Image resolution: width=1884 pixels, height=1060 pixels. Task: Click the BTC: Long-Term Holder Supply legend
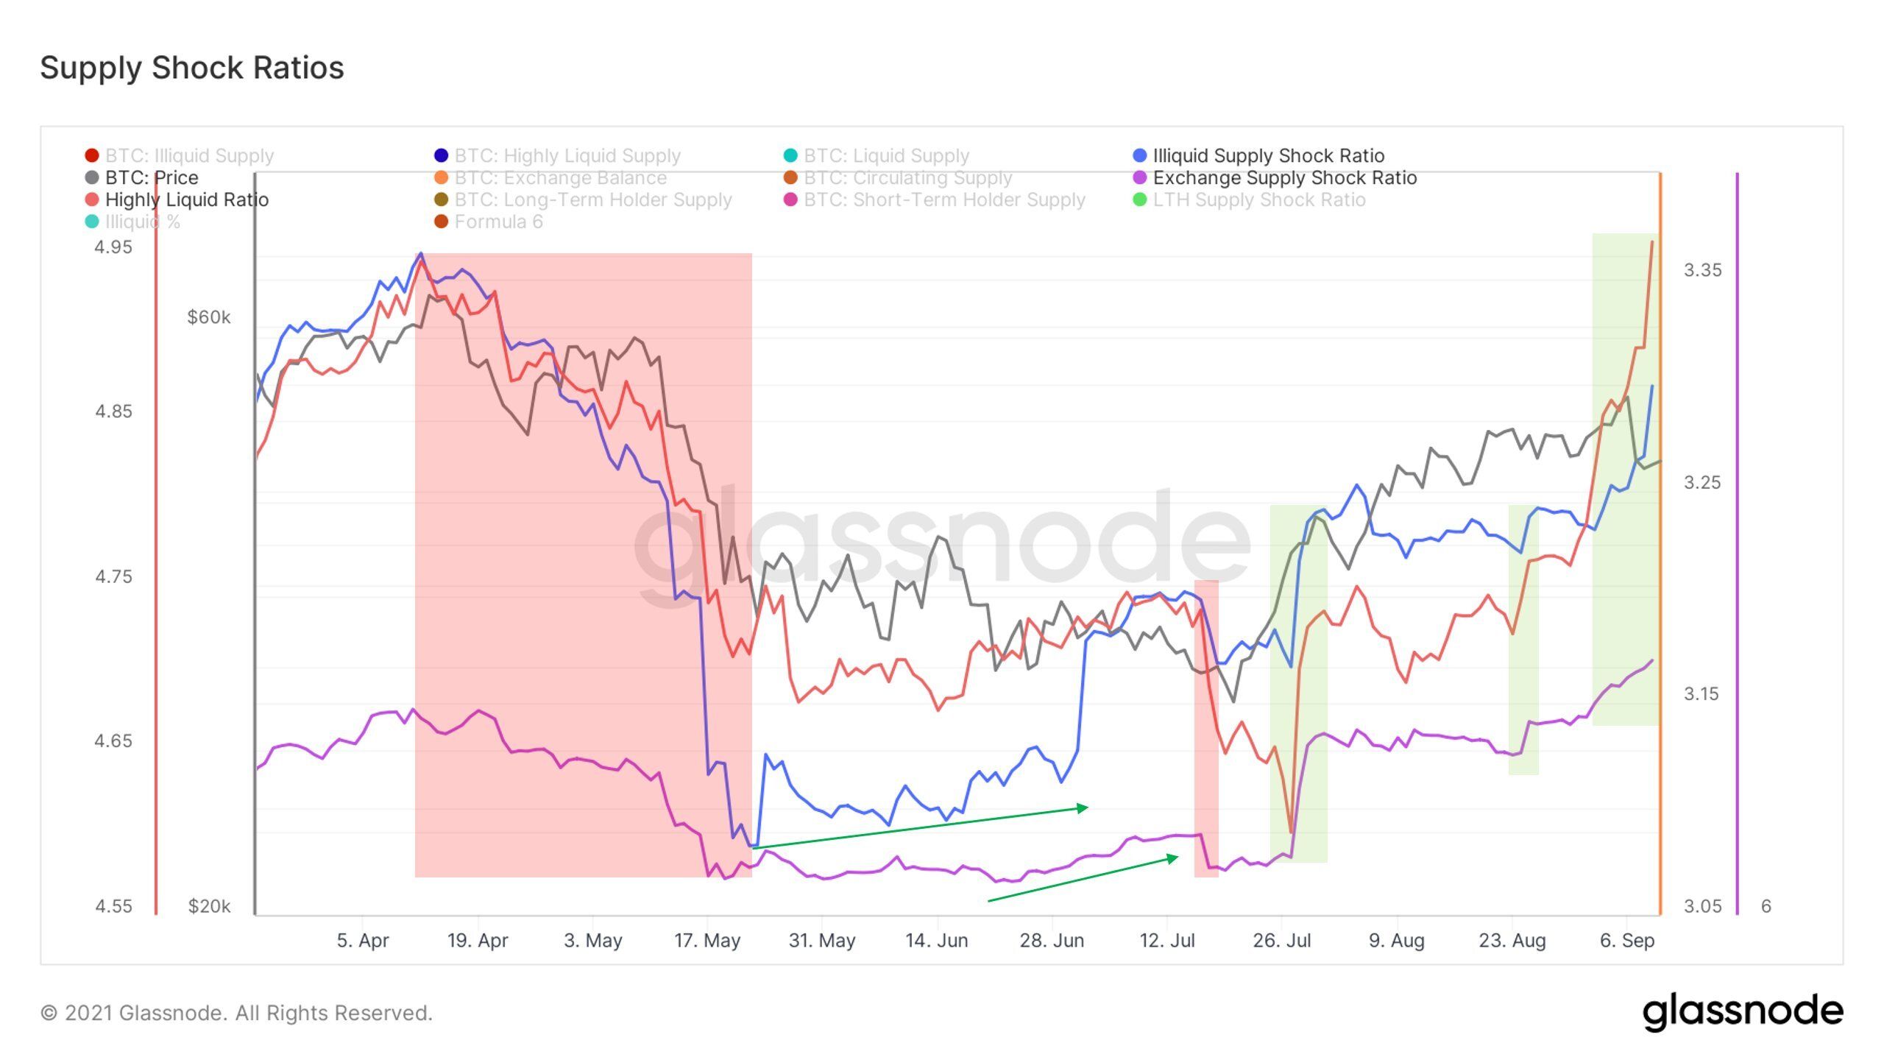tap(583, 199)
